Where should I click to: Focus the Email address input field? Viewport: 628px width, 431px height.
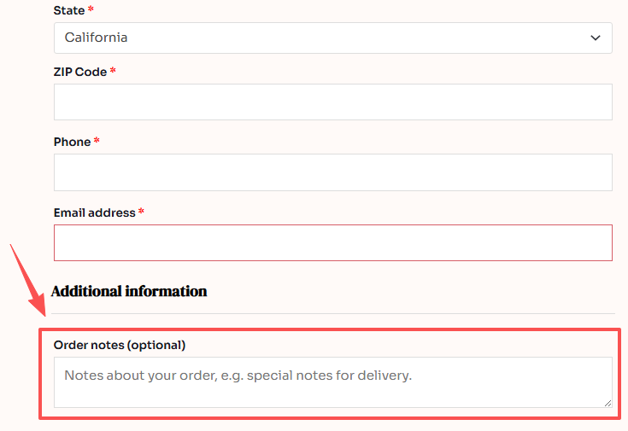click(x=332, y=242)
